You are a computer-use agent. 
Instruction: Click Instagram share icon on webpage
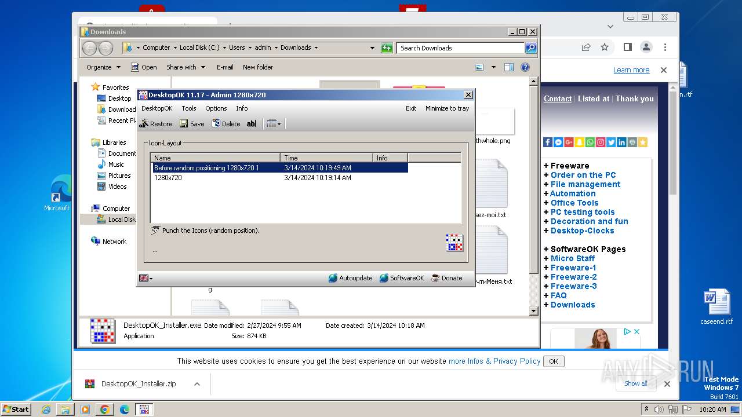click(x=601, y=142)
